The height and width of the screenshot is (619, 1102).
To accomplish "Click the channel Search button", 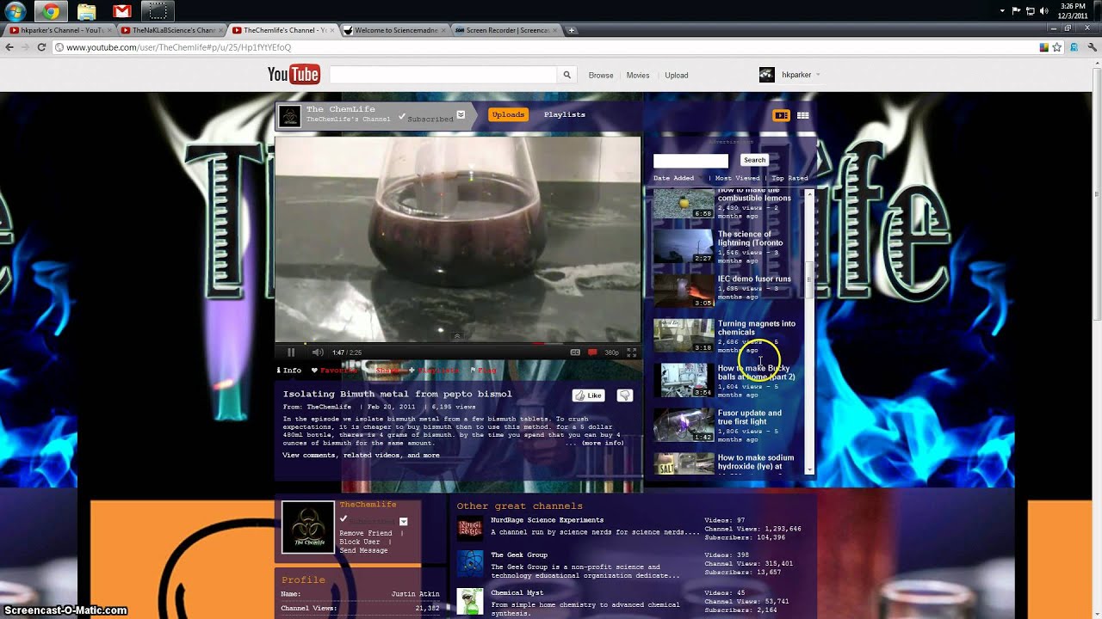I will (x=754, y=160).
